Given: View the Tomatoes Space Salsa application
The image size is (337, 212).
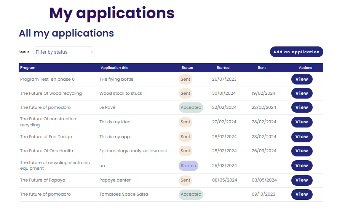Looking at the screenshot, I should tap(302, 194).
